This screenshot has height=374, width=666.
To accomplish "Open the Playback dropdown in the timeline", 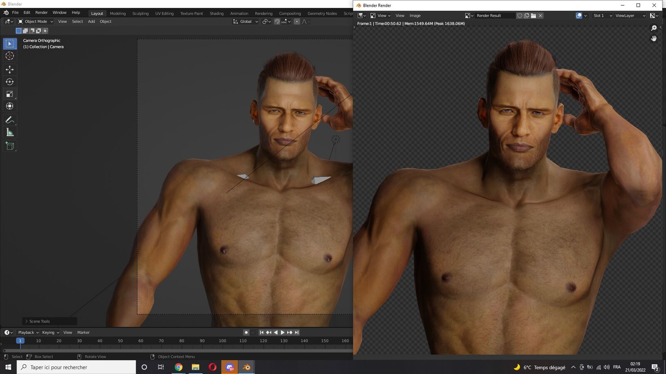I will pos(28,332).
